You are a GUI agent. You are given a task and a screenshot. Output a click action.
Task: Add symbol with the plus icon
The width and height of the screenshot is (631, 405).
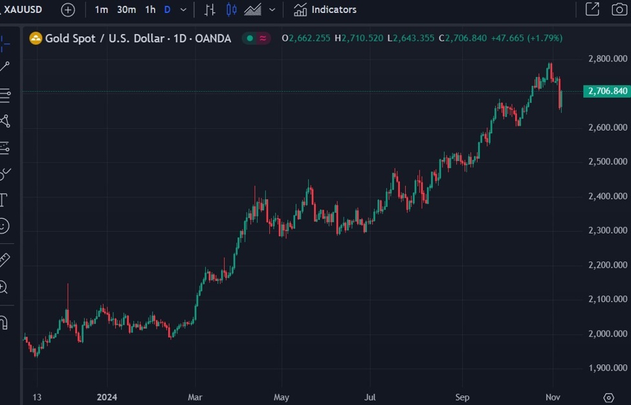(x=68, y=10)
